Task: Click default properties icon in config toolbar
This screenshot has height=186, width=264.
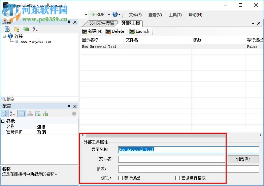Action: tap(38, 114)
